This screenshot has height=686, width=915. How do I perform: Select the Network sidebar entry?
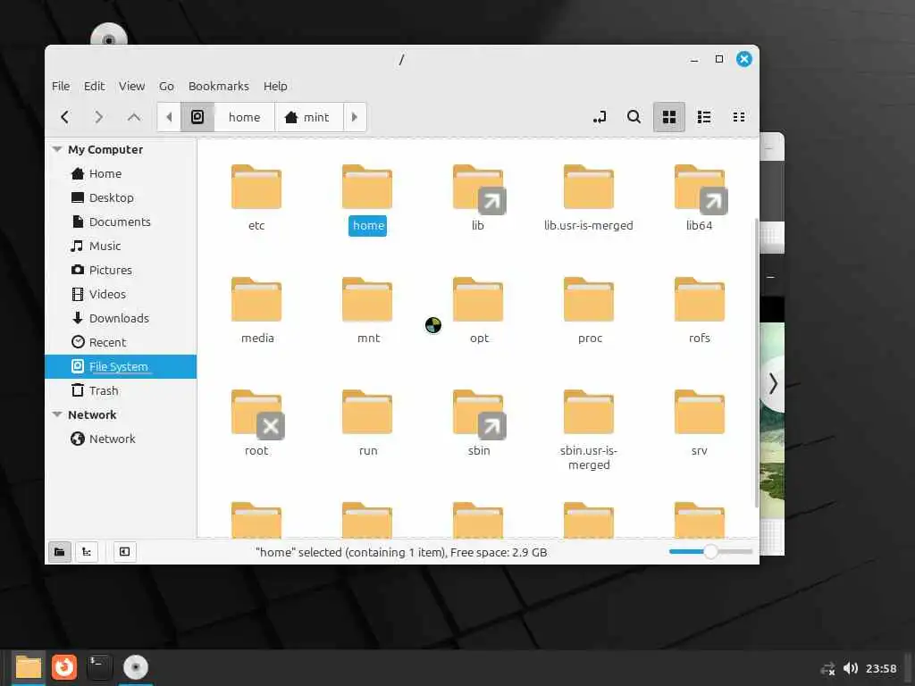121,439
